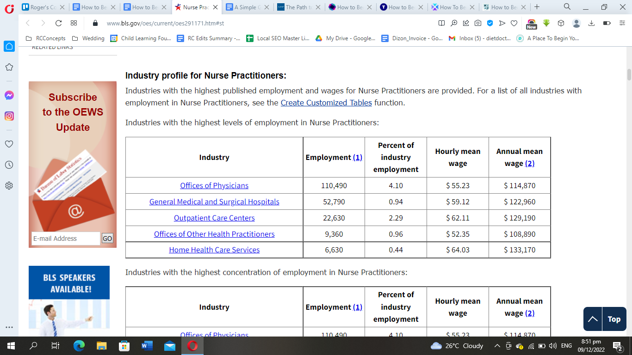The height and width of the screenshot is (355, 632).
Task: Open A Place To Begin bookmark
Action: (x=548, y=38)
